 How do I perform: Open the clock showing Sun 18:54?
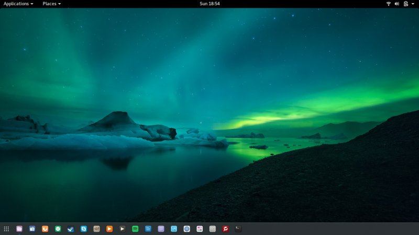click(x=210, y=4)
